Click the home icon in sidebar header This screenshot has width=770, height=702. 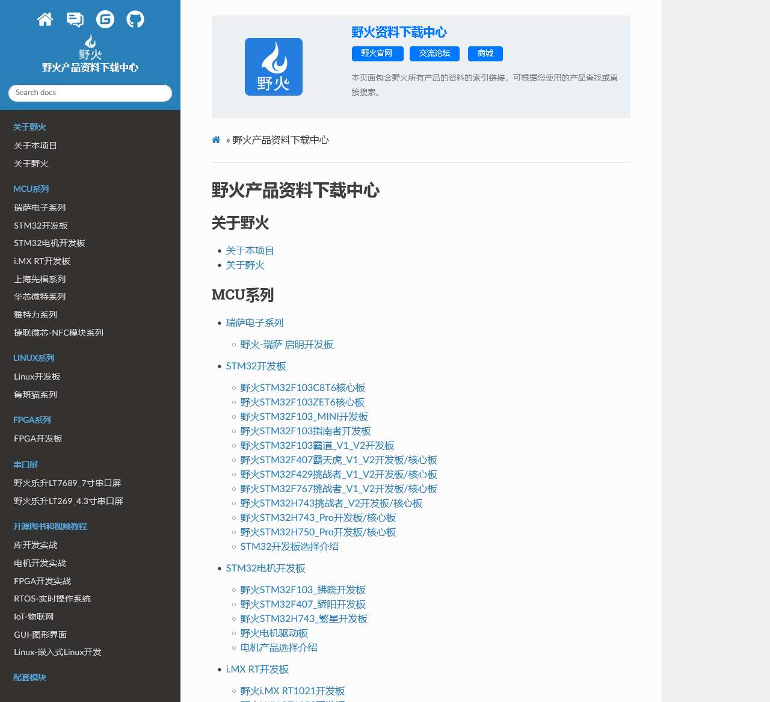point(45,19)
